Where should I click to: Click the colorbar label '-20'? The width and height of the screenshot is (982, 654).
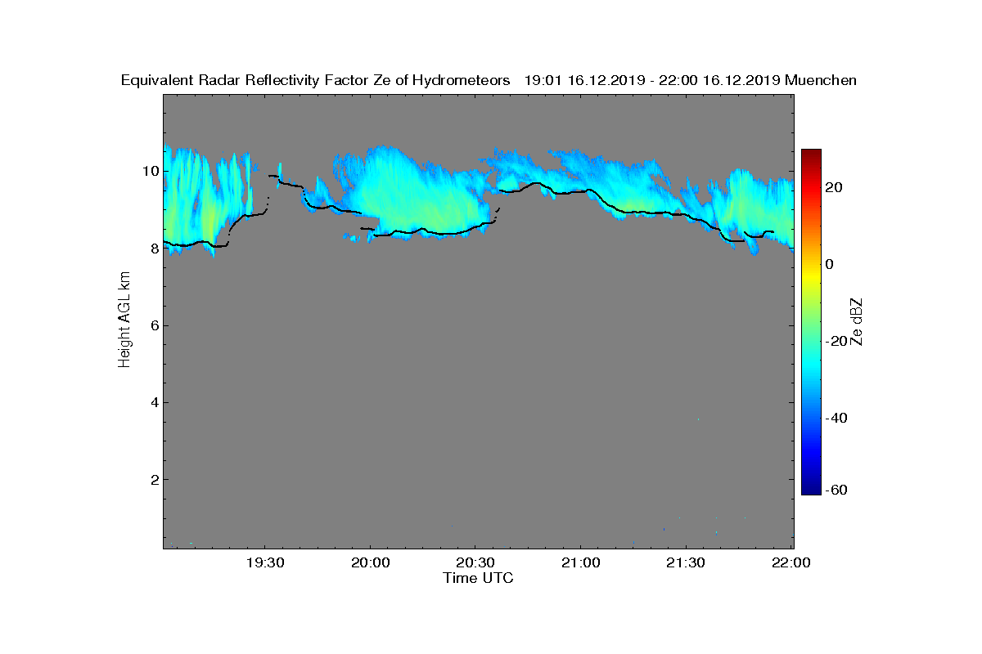pyautogui.click(x=837, y=341)
